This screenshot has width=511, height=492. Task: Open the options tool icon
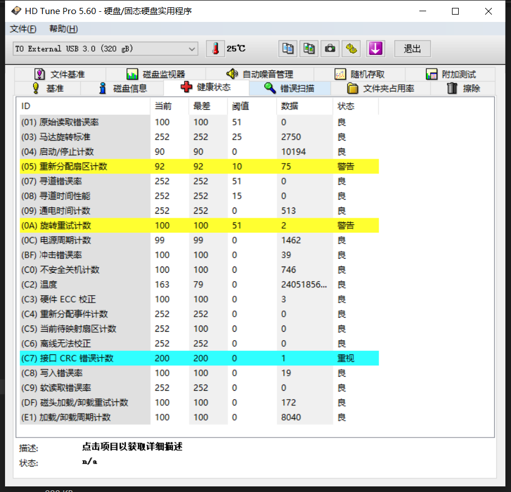[x=352, y=49]
